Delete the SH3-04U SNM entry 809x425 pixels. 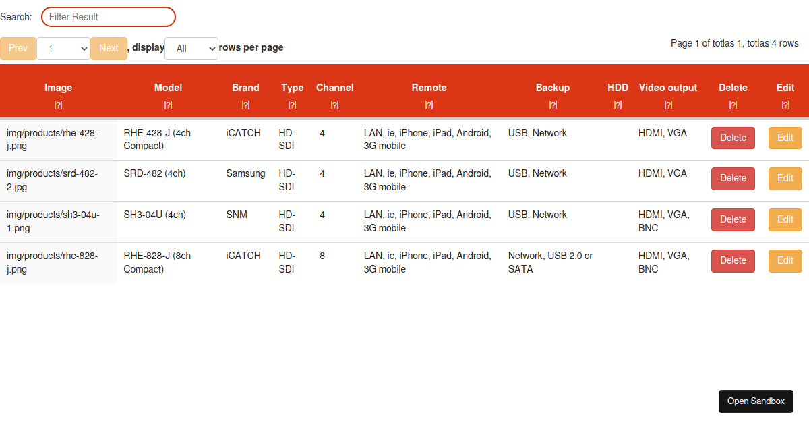[733, 219]
